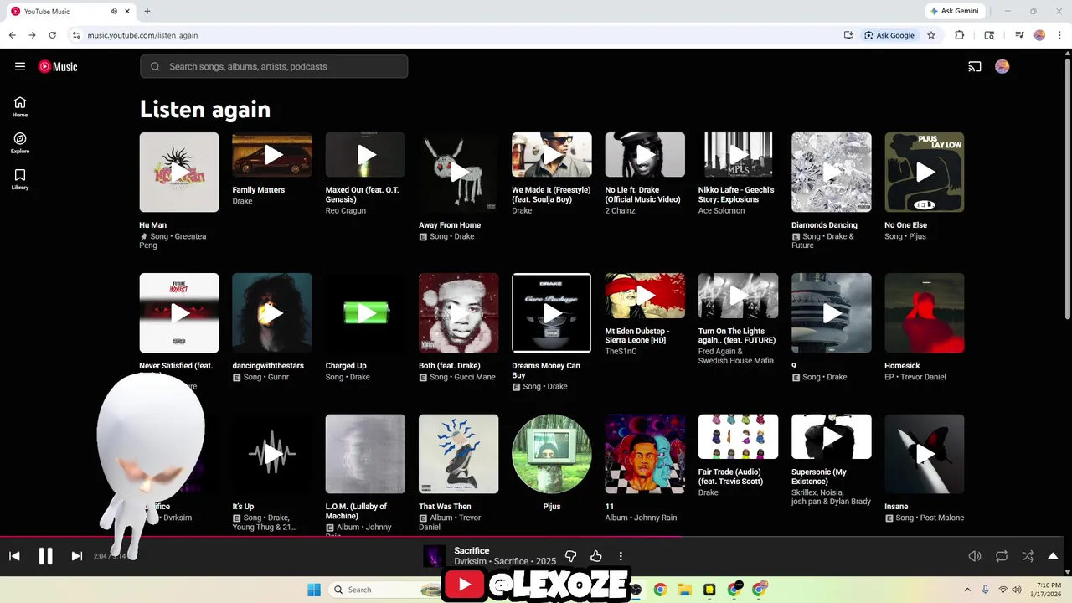The width and height of the screenshot is (1072, 603).
Task: Open the L.O.M. album cover
Action: [365, 454]
